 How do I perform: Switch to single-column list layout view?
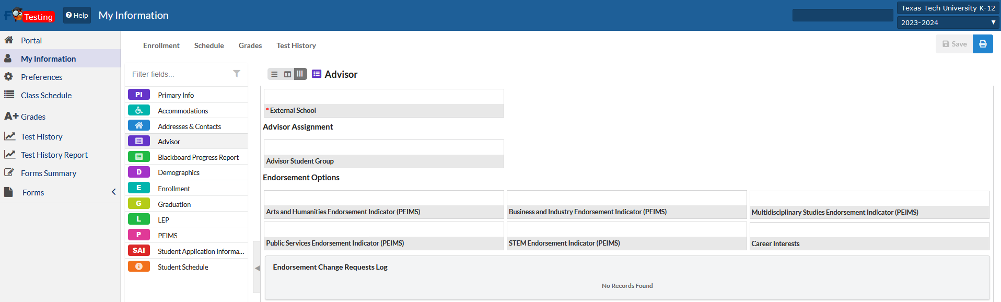click(x=274, y=74)
